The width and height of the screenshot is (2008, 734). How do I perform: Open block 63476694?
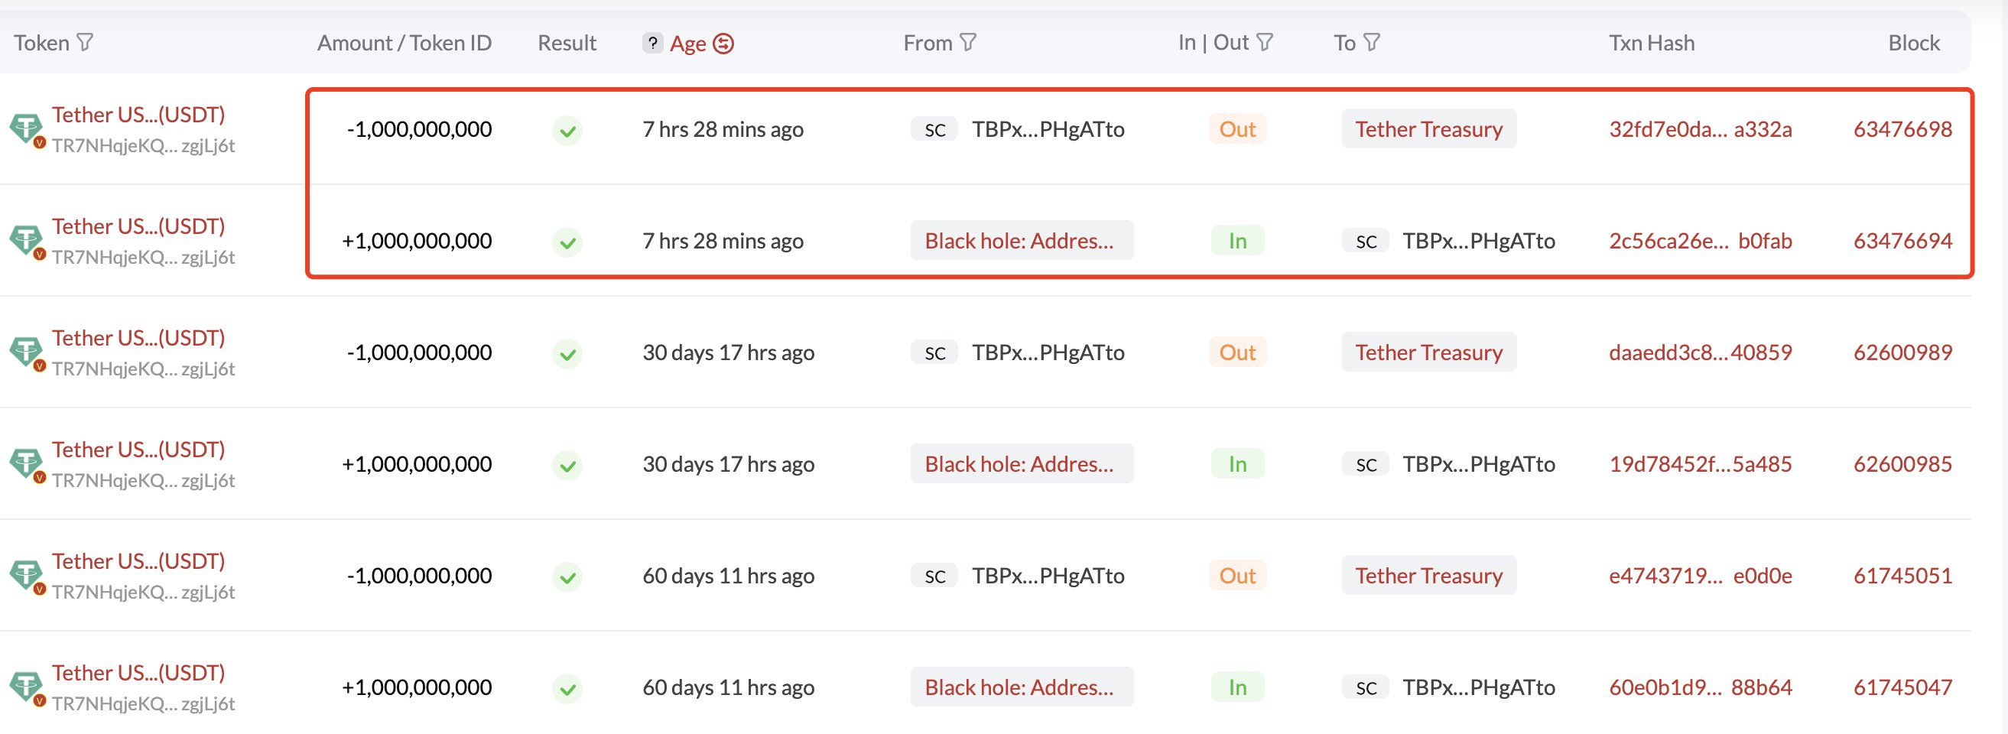click(1902, 241)
